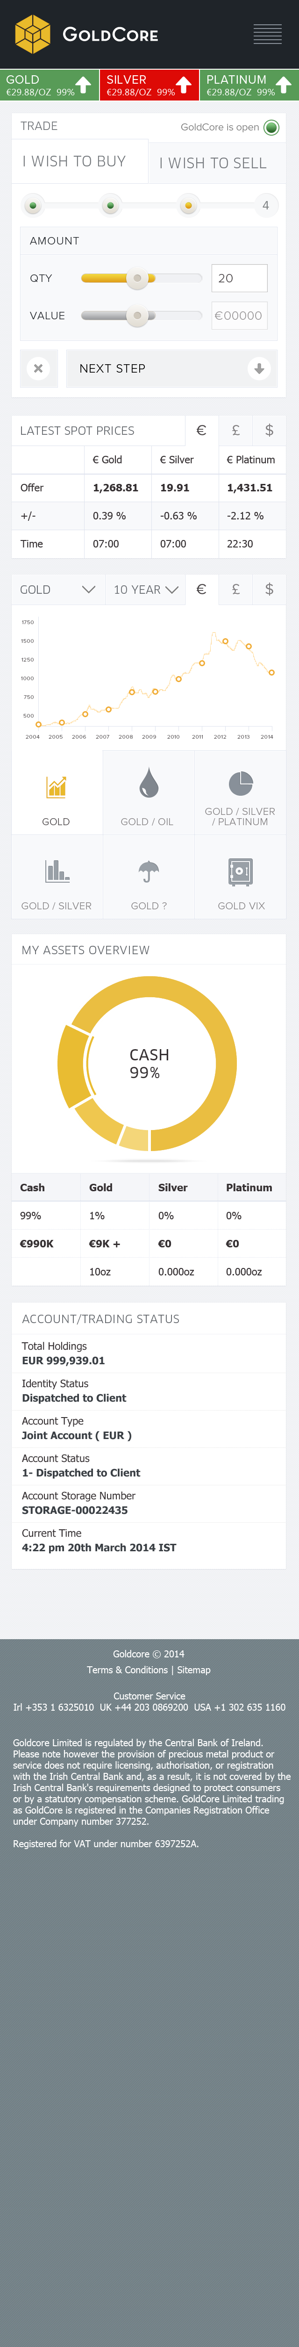This screenshot has width=299, height=2347.
Task: Select the first trade step indicator
Action: click(33, 206)
